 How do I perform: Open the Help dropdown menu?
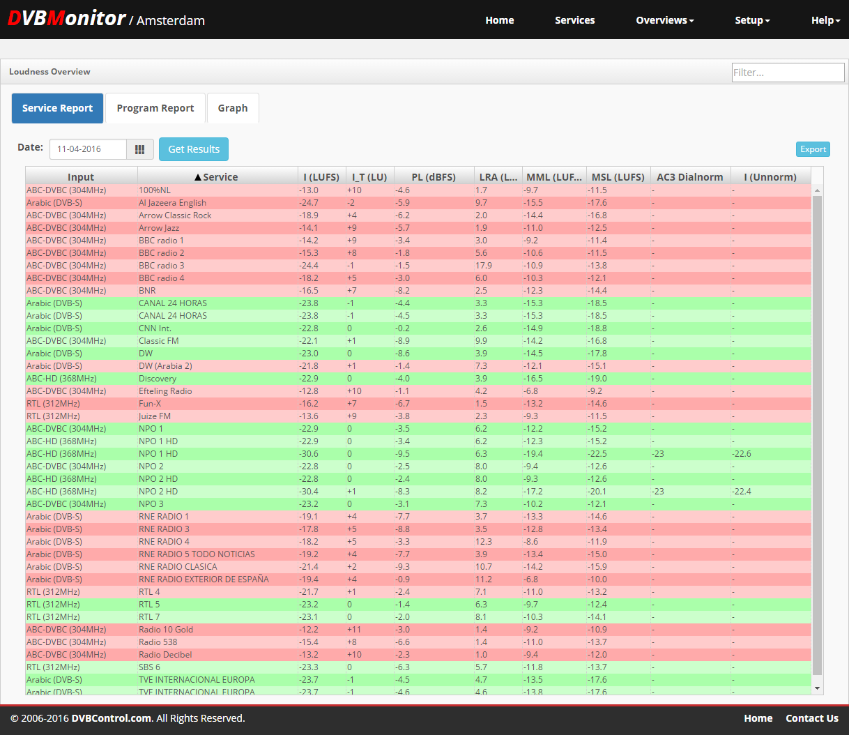825,20
